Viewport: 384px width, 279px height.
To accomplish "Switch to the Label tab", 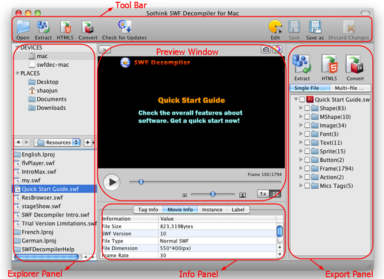I will click(238, 209).
